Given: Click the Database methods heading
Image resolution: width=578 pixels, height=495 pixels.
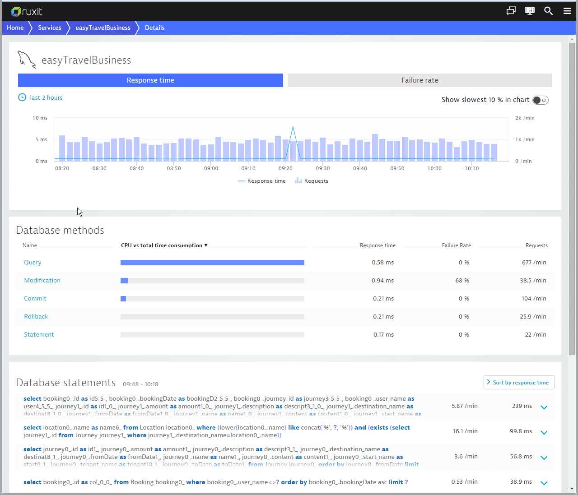Looking at the screenshot, I should click(60, 230).
